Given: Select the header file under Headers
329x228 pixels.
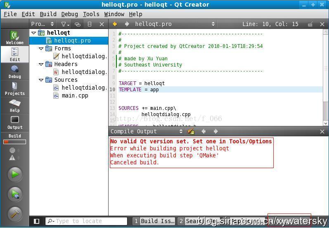Looking at the screenshot, I should click(x=80, y=72).
